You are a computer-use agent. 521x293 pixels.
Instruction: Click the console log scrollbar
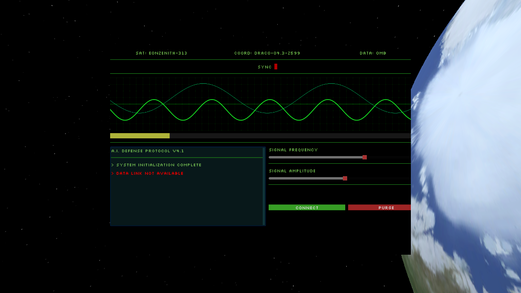[x=264, y=186]
